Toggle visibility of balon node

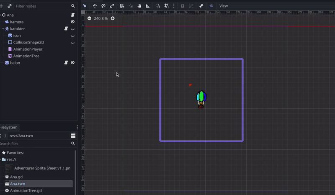pos(72,63)
